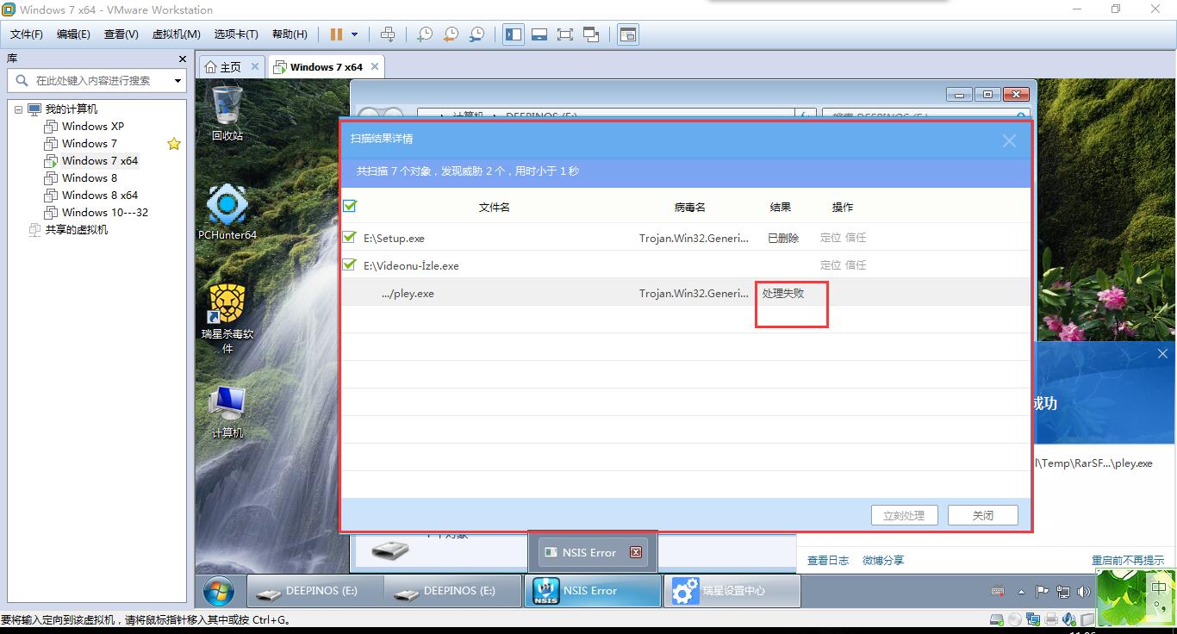Click the VMware hard disk status icon

pos(997,619)
